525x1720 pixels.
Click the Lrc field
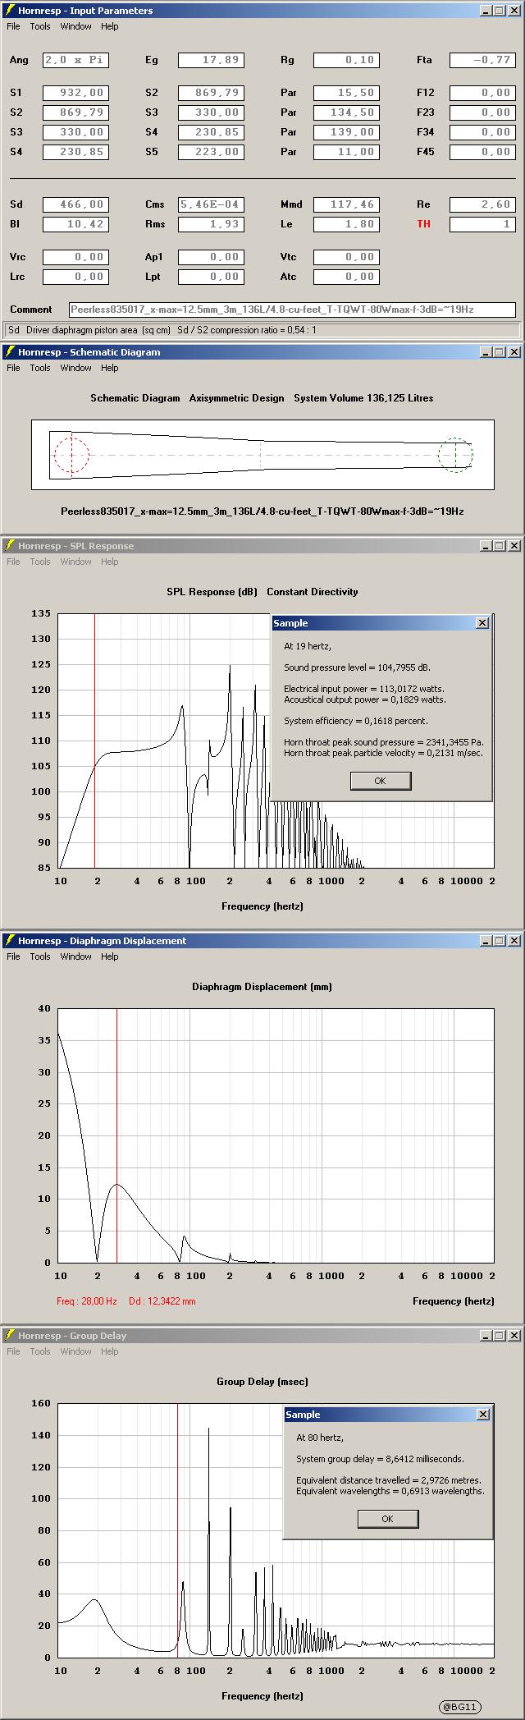(75, 277)
